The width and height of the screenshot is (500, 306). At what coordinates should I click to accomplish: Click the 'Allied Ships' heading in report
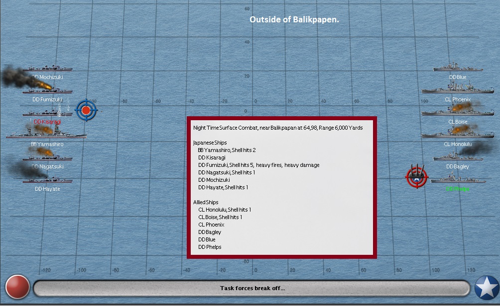tap(206, 202)
